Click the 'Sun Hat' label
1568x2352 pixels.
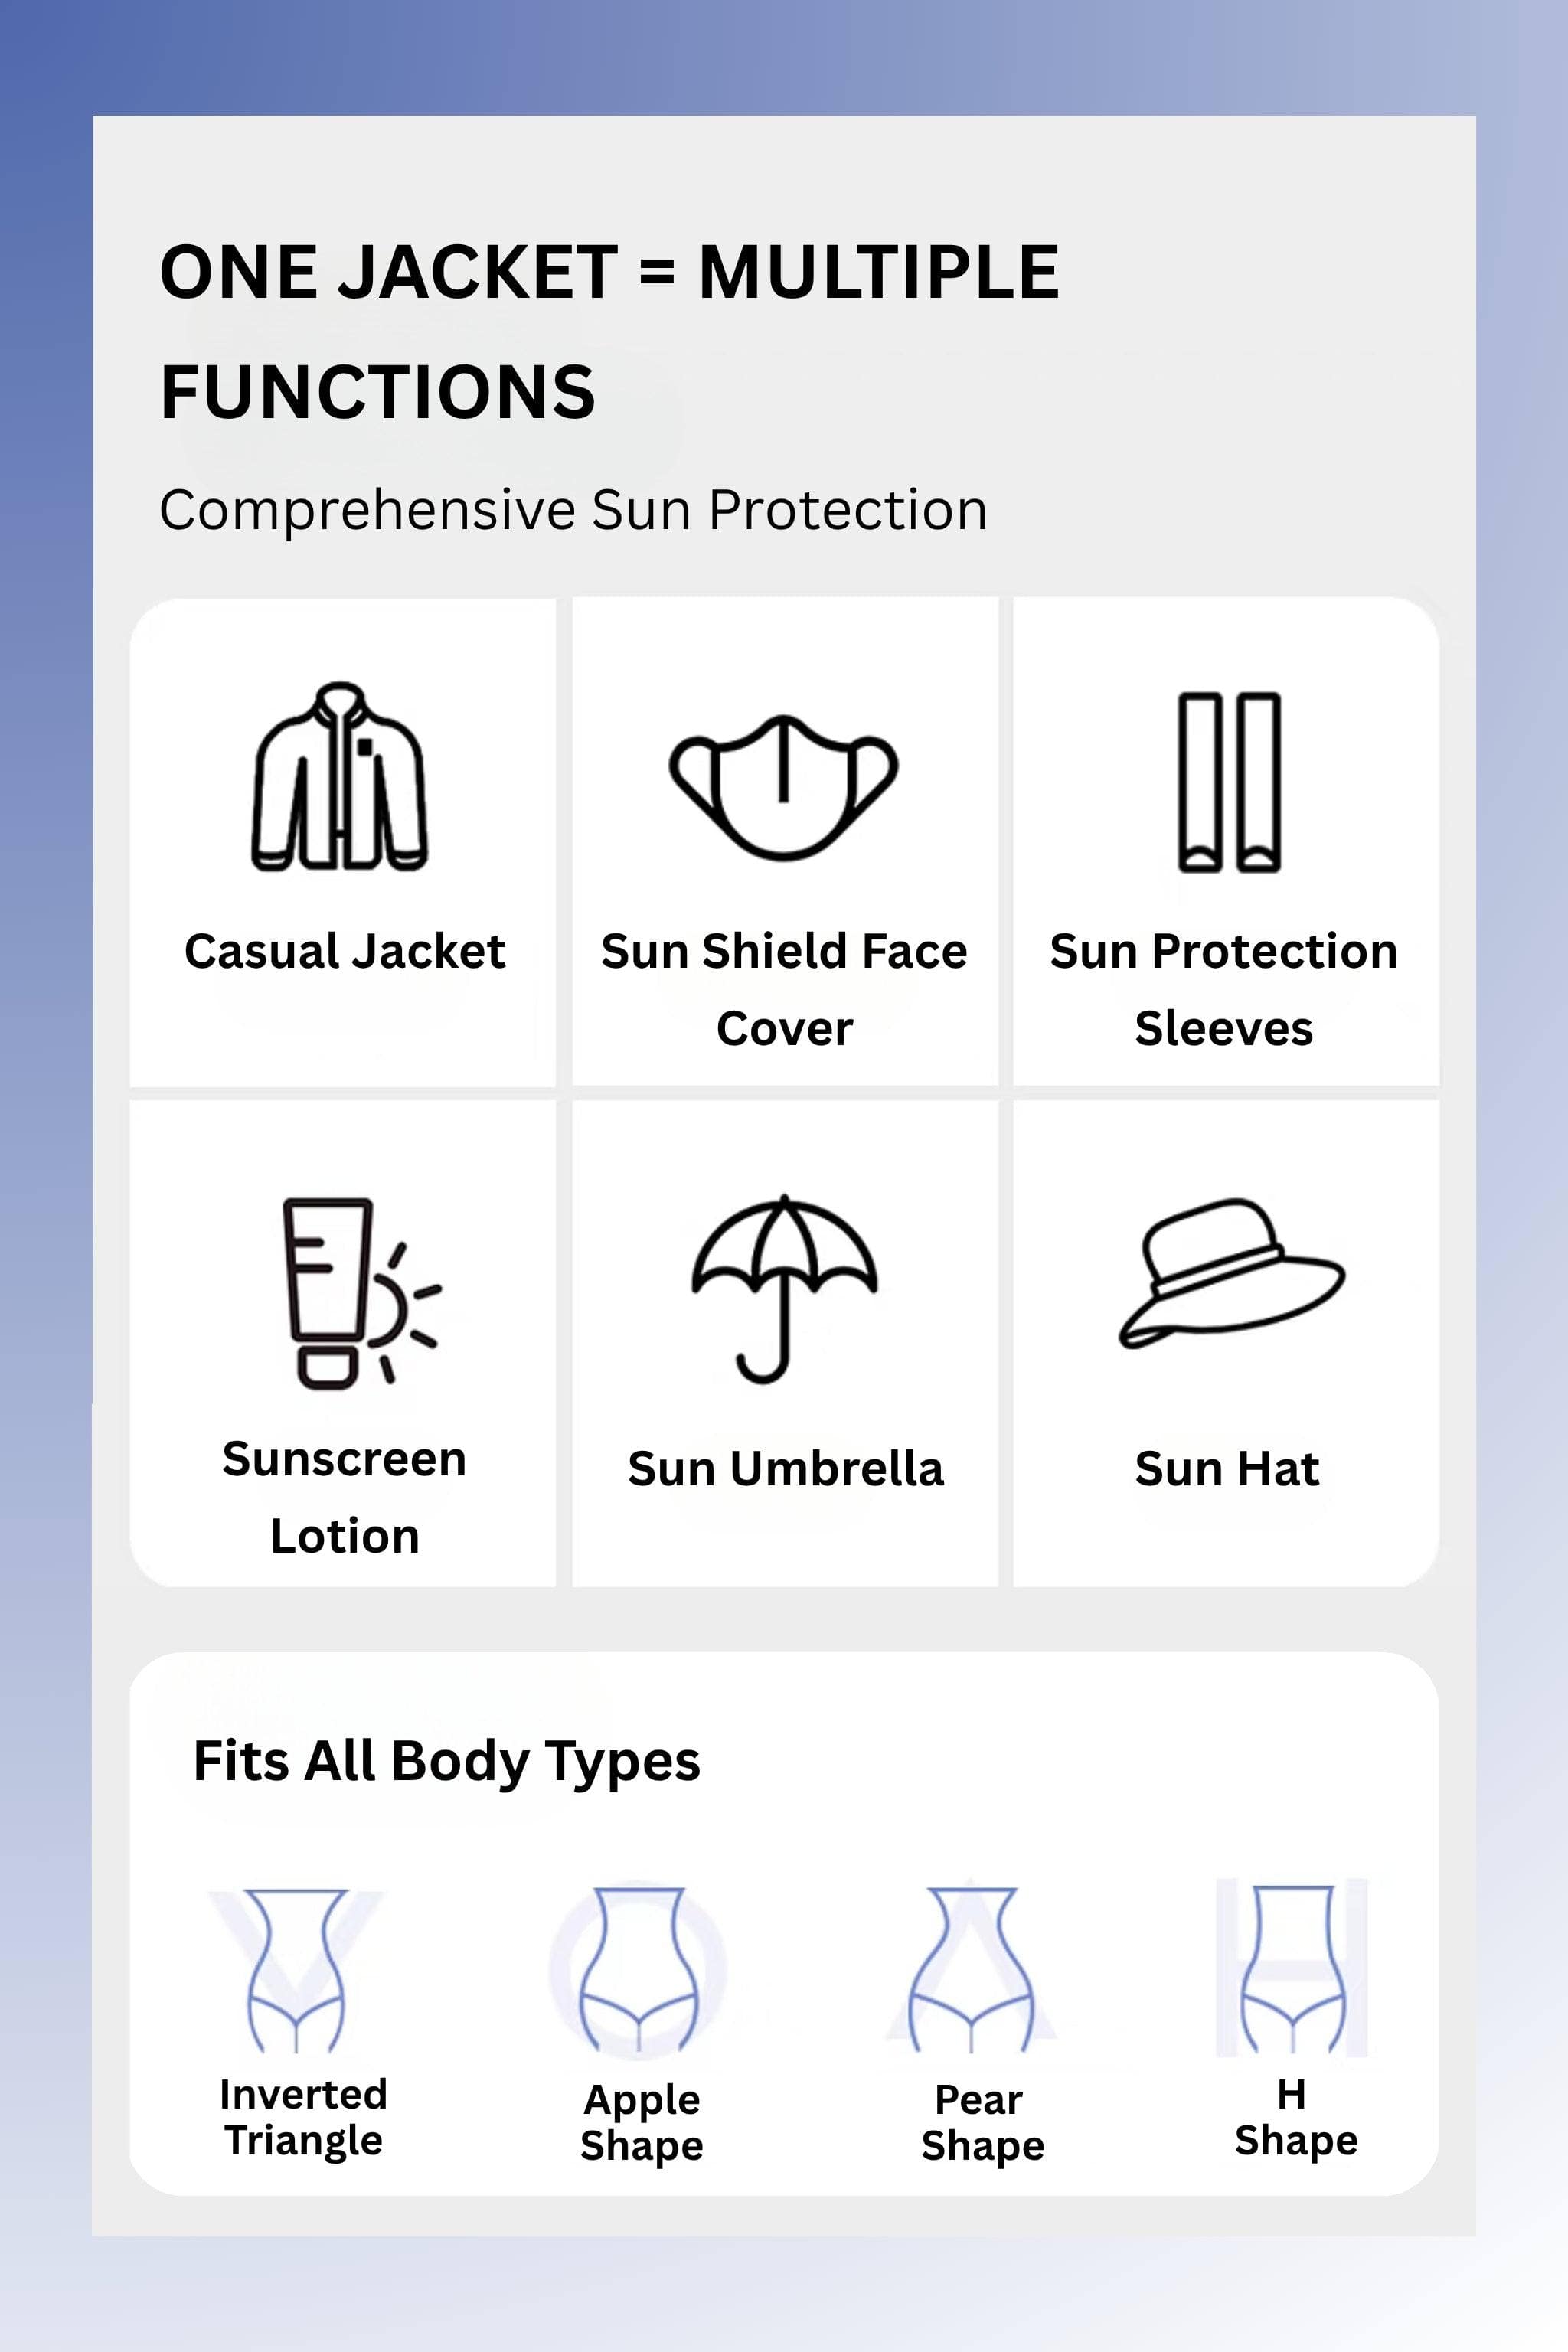(1227, 1469)
